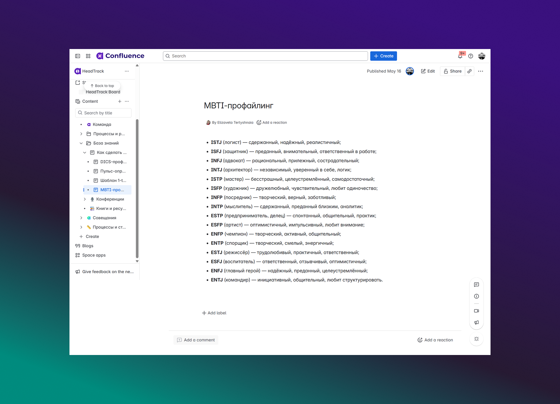Go to Confluence home via the logo
560x404 pixels.
(120, 56)
